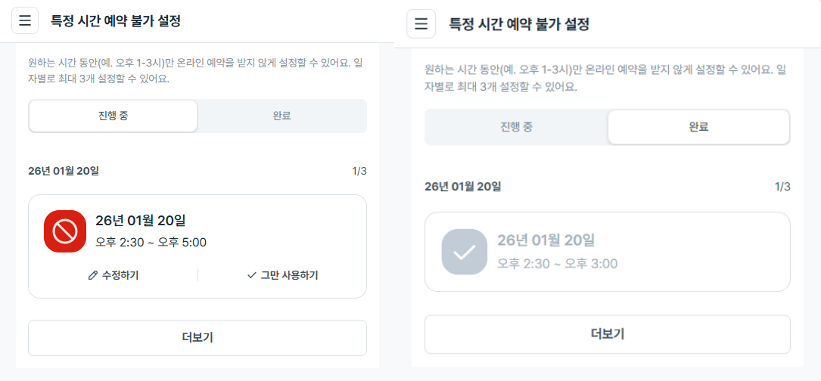
Task: Click the checkmark icon beside 그만 사용하기
Action: pos(252,275)
